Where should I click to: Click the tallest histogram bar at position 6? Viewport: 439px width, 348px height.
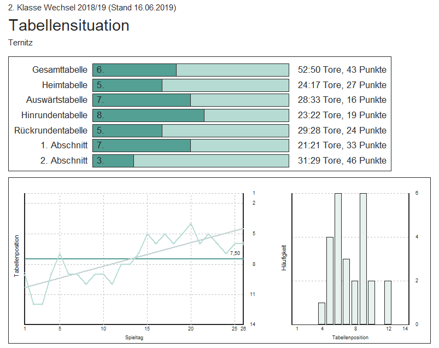pos(338,258)
